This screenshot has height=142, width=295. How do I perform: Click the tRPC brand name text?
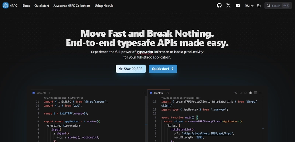[x=14, y=6]
